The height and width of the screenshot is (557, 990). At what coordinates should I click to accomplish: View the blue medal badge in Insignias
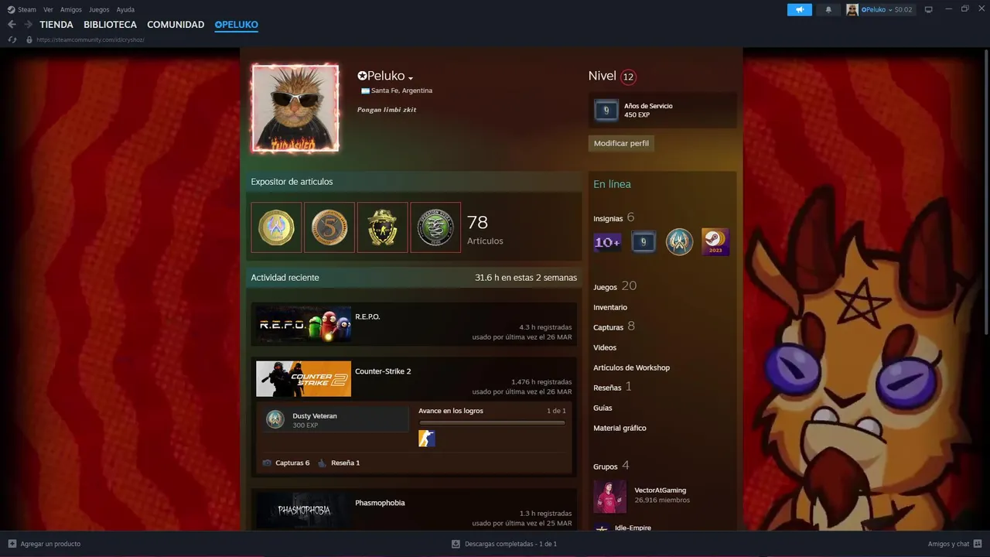point(679,242)
